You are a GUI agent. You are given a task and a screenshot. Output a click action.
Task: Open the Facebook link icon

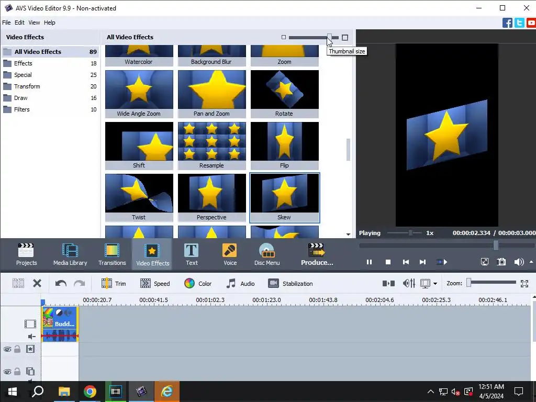click(x=507, y=23)
